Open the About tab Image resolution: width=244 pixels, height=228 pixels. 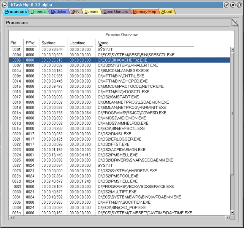point(167,12)
